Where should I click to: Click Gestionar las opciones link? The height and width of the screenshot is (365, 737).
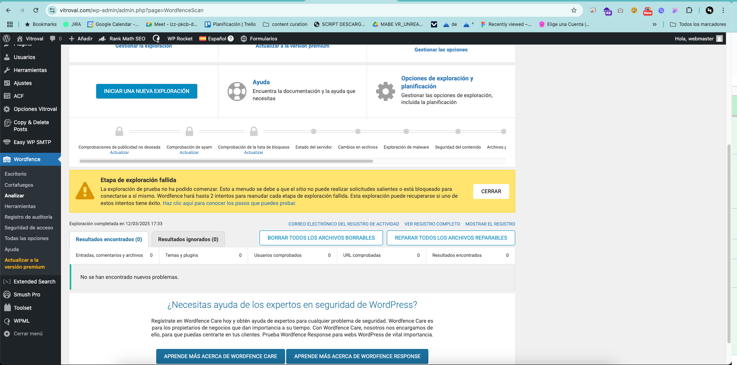click(x=441, y=50)
